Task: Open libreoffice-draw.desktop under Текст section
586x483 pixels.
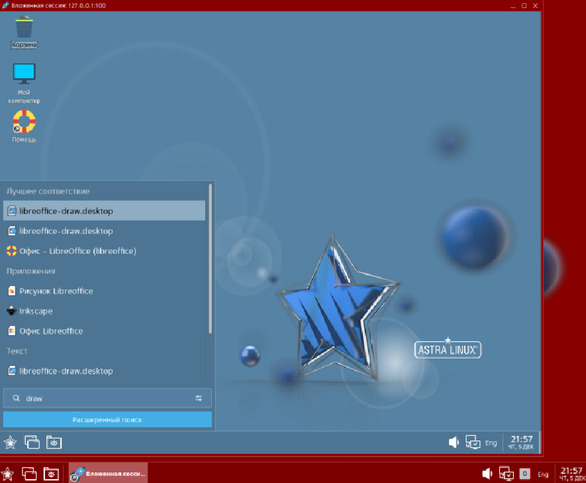Action: click(x=104, y=371)
